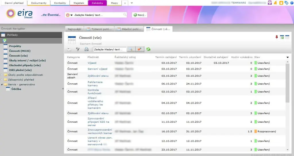Click the green refresh icon

tap(148, 49)
